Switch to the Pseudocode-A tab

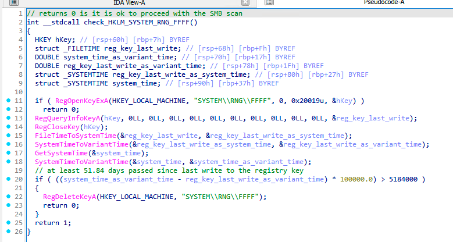384,3
